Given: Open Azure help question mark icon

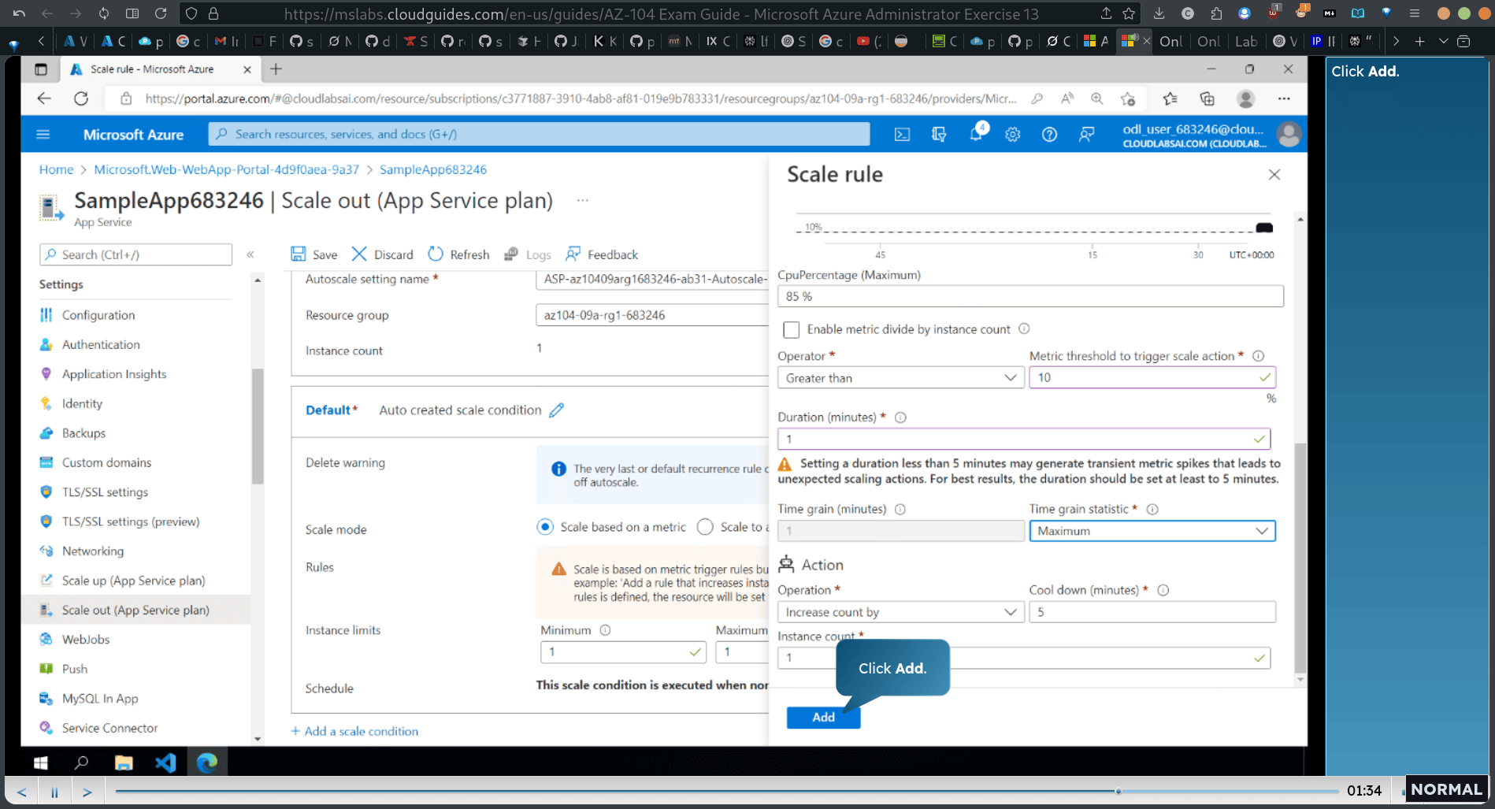Looking at the screenshot, I should [x=1049, y=135].
